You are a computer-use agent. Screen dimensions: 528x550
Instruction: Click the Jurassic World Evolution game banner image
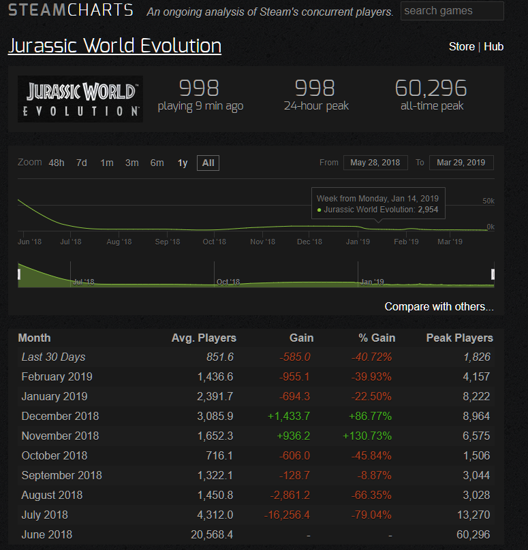pos(80,99)
